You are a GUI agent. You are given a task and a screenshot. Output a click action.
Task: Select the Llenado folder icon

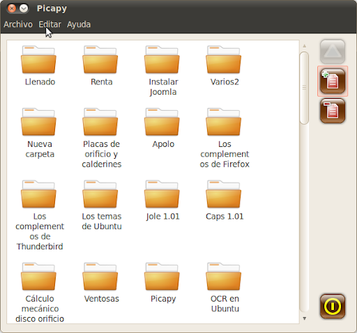38,60
